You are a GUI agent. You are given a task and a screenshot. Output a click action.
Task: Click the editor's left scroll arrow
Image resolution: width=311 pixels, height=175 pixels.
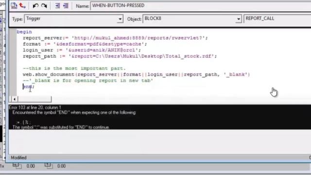click(x=15, y=99)
